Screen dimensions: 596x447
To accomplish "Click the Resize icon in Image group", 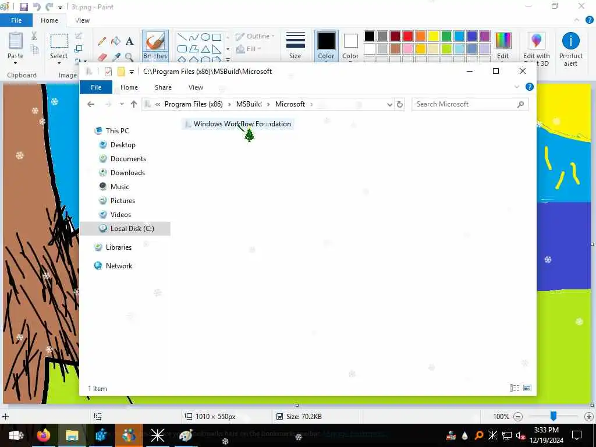I will click(79, 49).
